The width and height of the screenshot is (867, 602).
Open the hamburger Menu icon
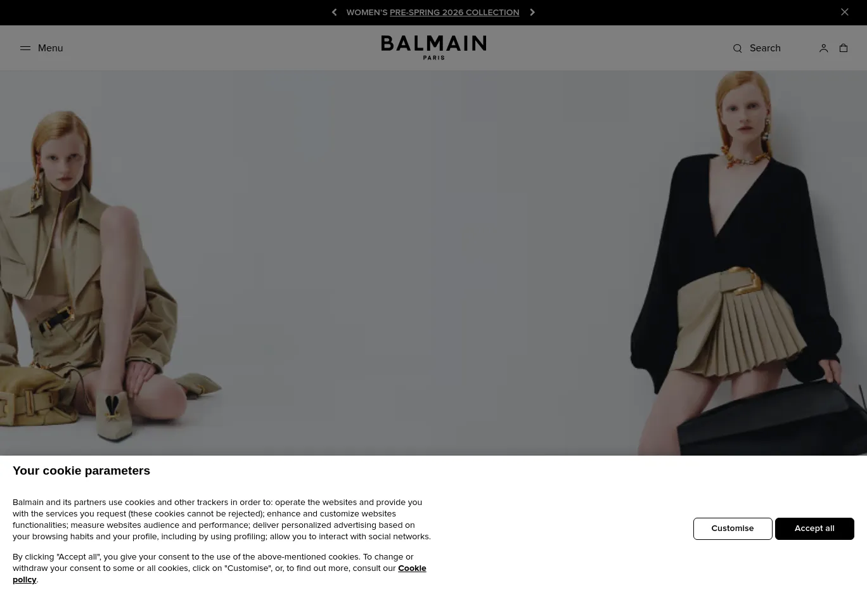click(x=25, y=48)
